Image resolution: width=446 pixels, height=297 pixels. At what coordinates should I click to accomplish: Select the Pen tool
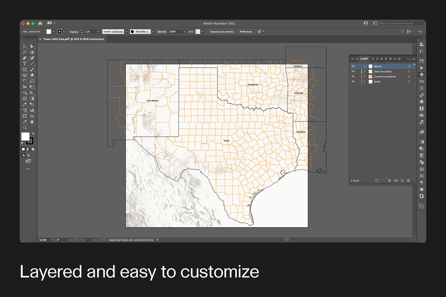(25, 58)
